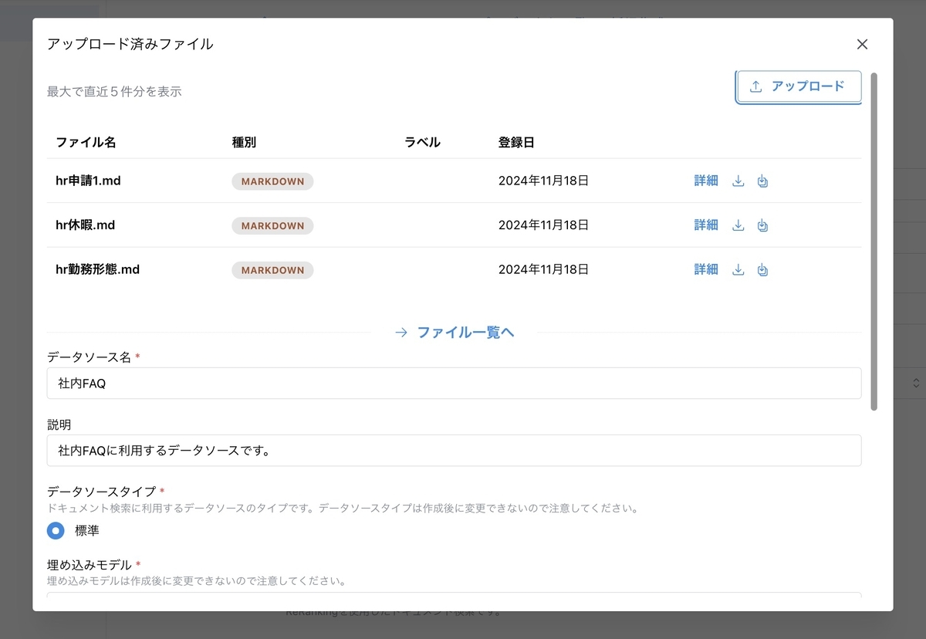
Task: Click MARKDOWN badge in hr申請1.md row
Action: tap(272, 181)
